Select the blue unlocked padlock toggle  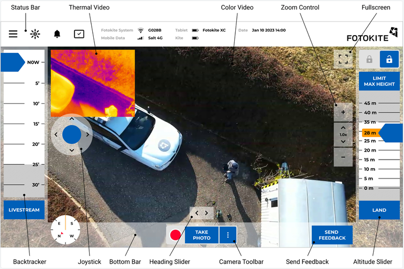click(389, 60)
